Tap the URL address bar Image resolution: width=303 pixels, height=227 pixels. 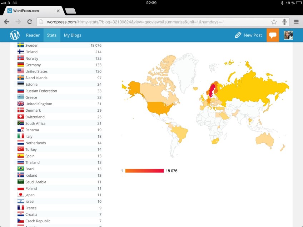[x=154, y=22]
